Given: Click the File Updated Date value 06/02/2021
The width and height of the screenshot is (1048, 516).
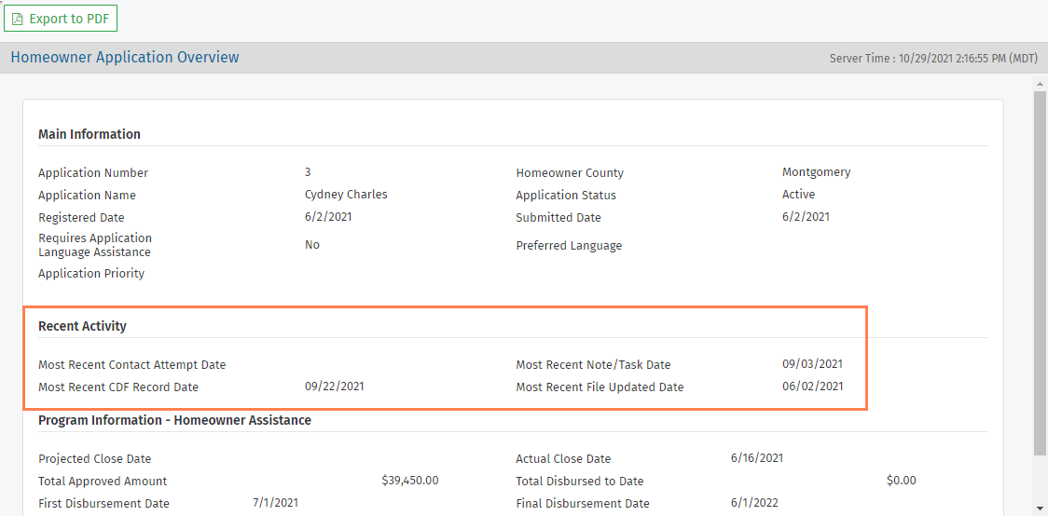Looking at the screenshot, I should tap(812, 387).
